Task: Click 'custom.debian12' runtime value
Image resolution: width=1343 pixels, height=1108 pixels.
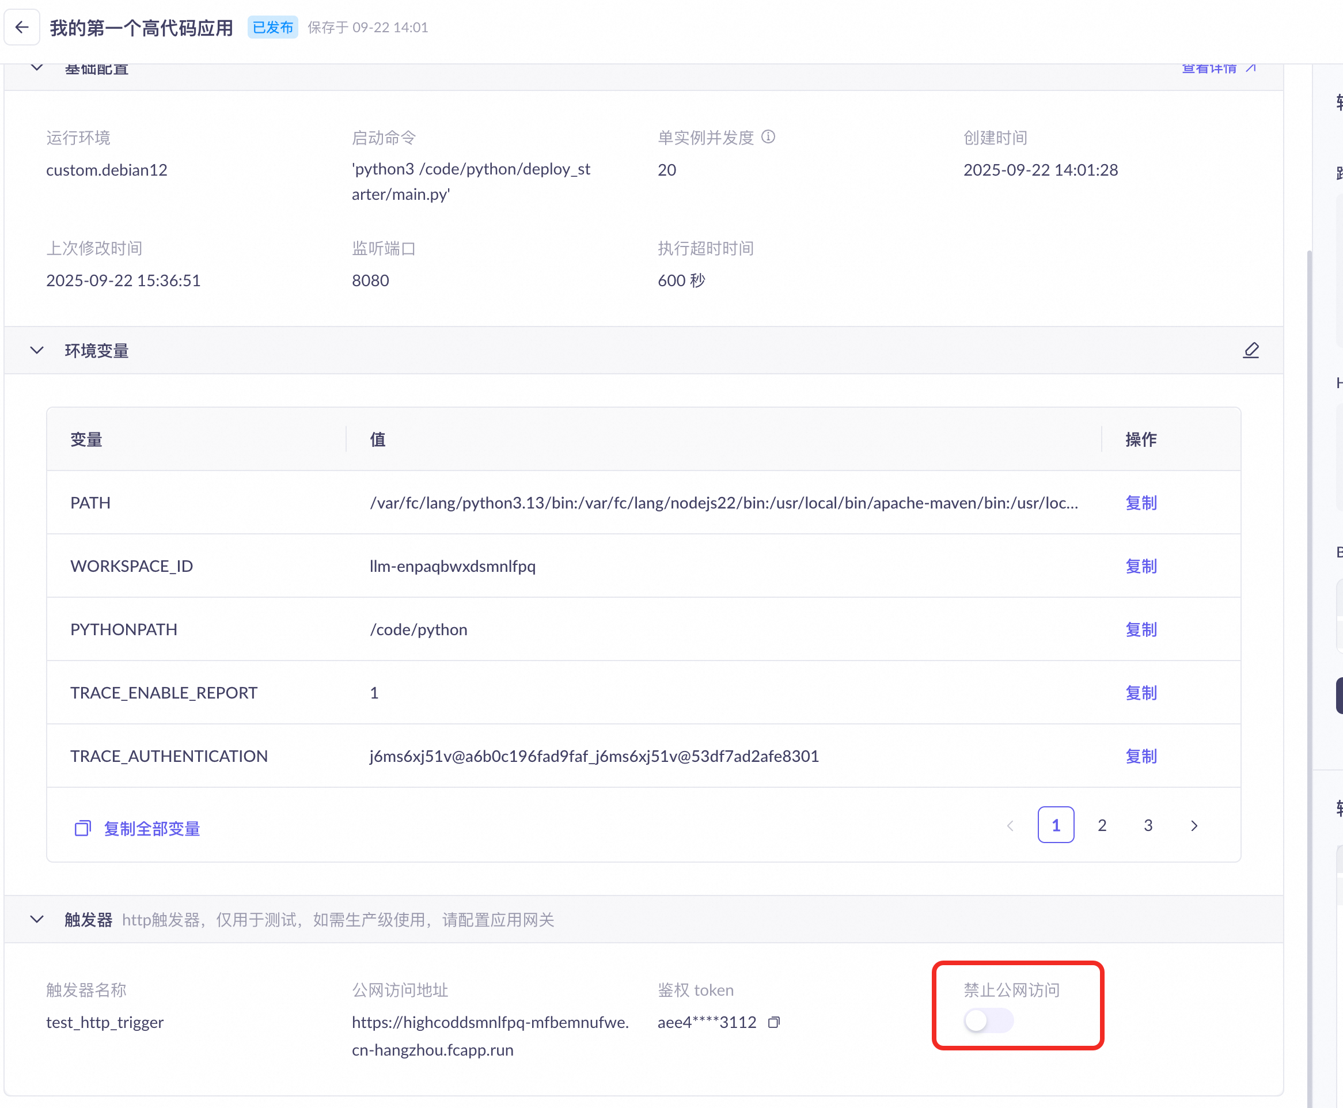Action: (x=107, y=170)
